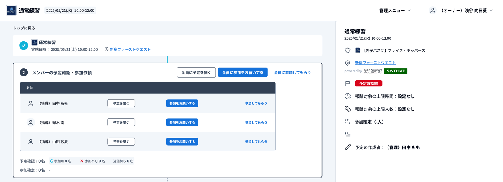
Task: Click 参加をお願いする for 鈴木 南
Action: [182, 122]
